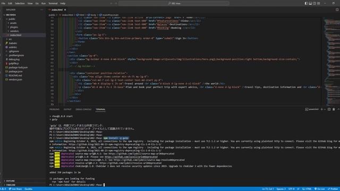Open the customize layout icon
The image size is (340, 191).
click(x=319, y=3)
